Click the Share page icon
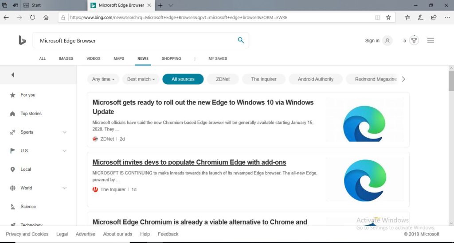Image resolution: width=454 pixels, height=243 pixels. 434,17
